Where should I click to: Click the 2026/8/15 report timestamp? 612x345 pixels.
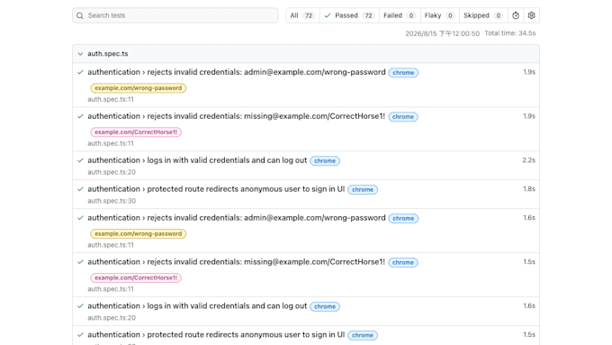click(442, 33)
